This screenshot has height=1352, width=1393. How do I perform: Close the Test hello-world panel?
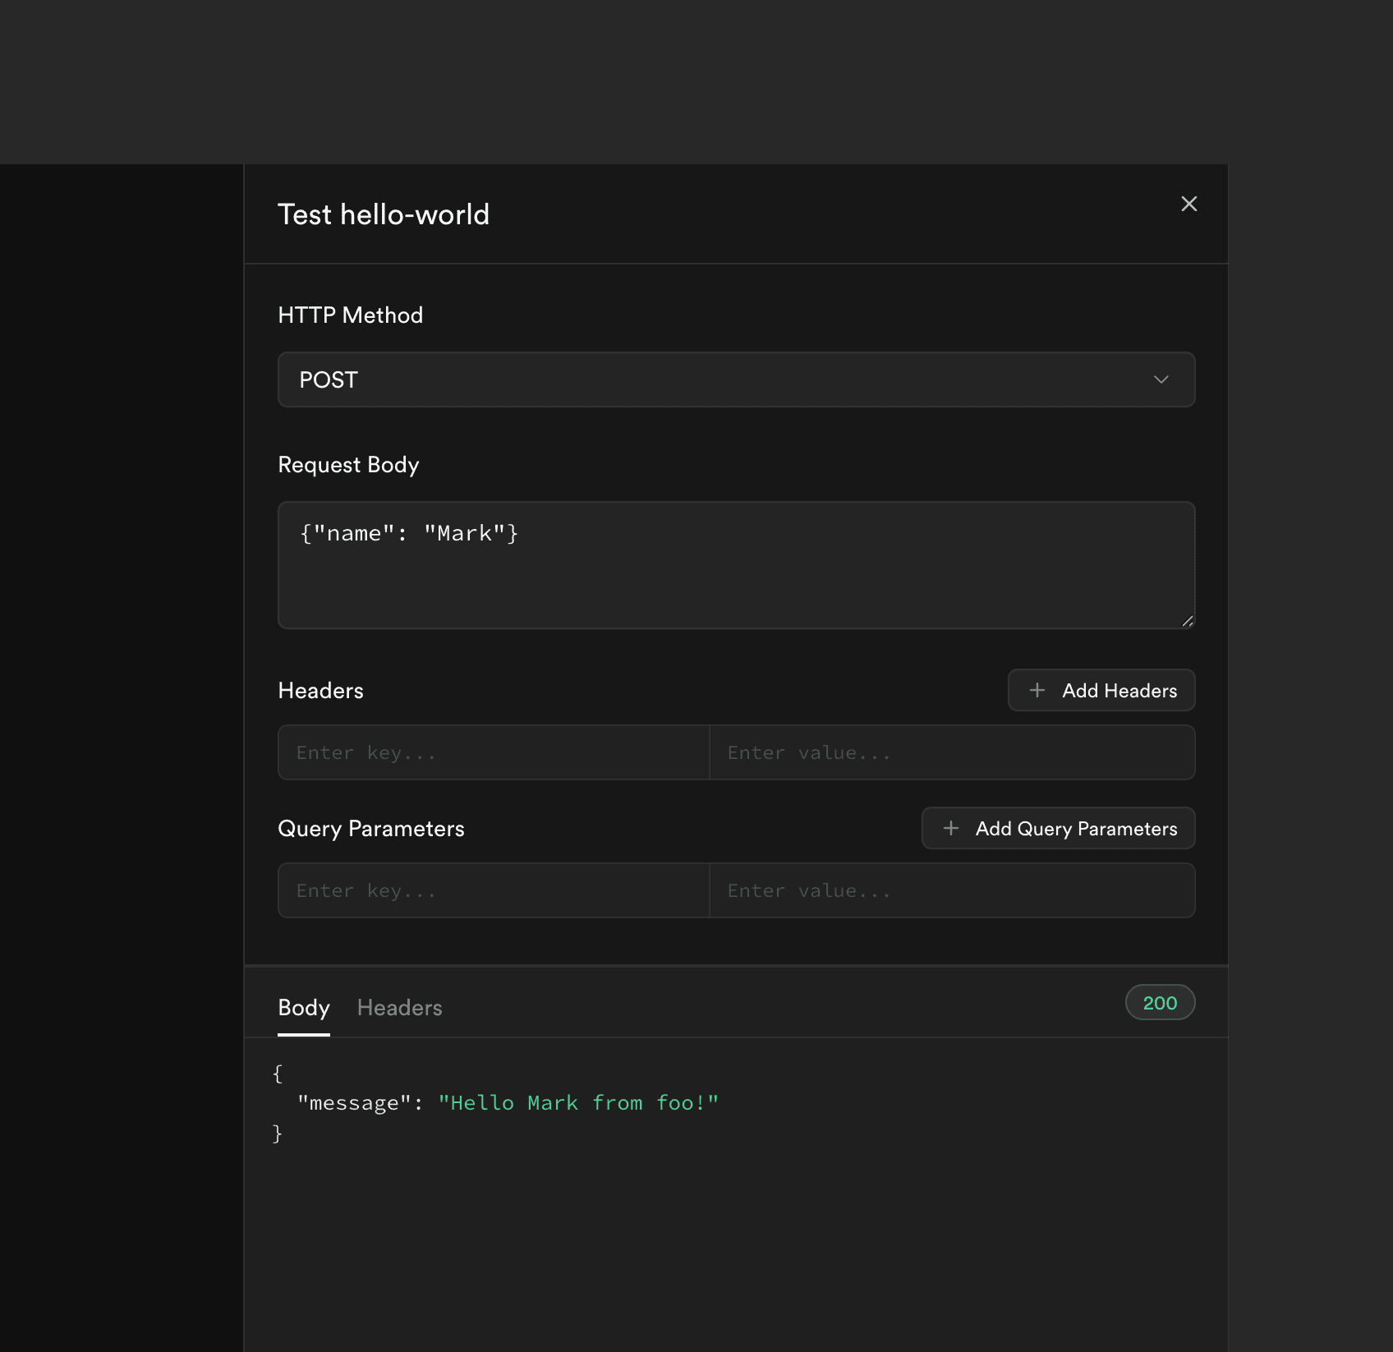click(x=1188, y=204)
